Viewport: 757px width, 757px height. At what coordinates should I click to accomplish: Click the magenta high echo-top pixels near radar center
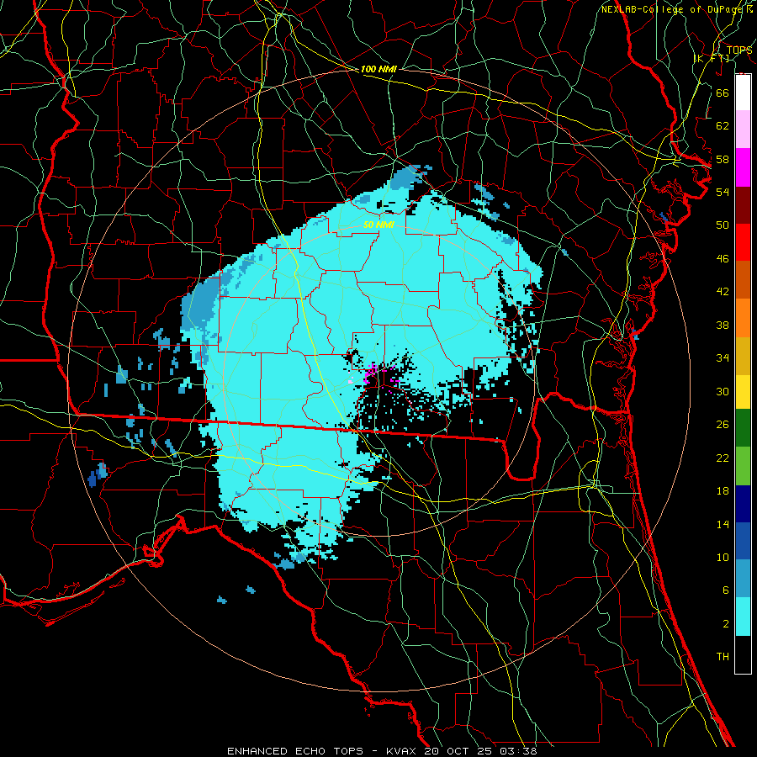click(372, 373)
